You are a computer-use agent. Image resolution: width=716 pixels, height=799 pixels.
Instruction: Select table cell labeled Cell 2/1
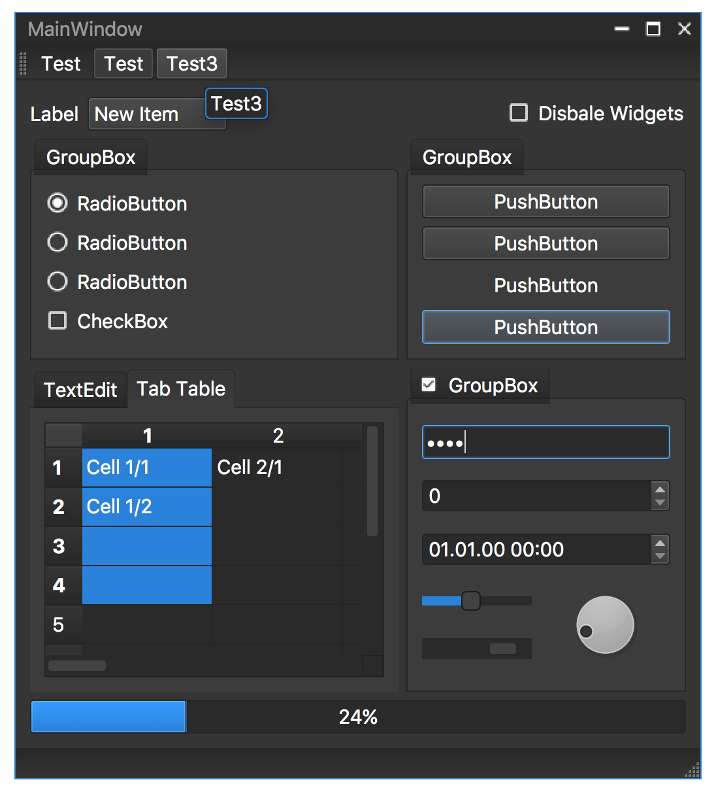(x=276, y=467)
